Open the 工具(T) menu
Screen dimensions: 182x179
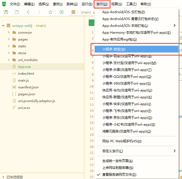tap(131, 4)
